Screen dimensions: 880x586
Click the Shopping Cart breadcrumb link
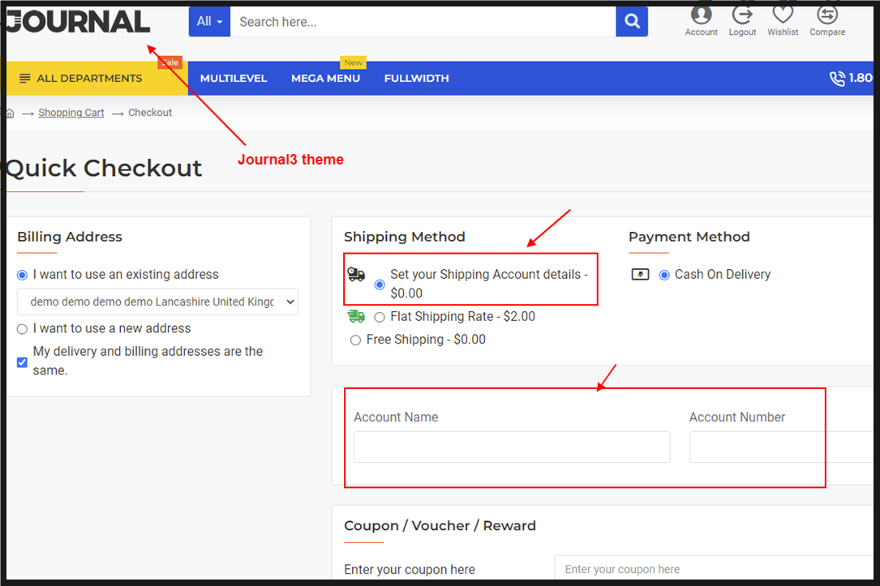click(71, 113)
